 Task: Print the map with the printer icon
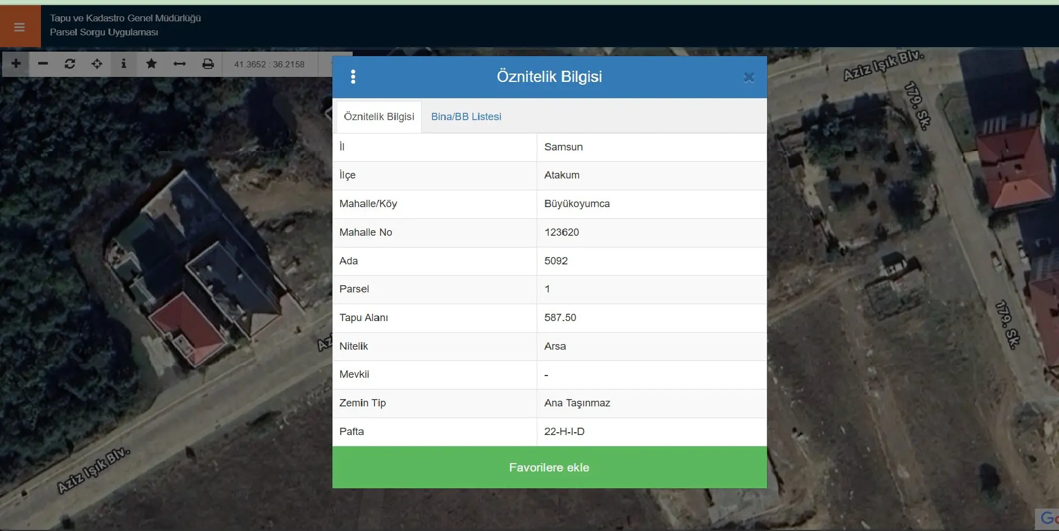coord(208,63)
